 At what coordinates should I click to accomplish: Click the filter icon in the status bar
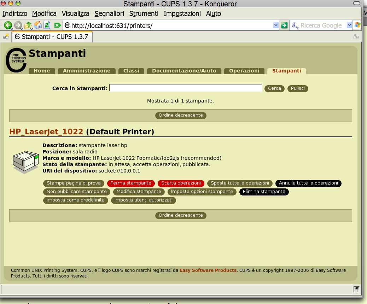pyautogui.click(x=356, y=290)
